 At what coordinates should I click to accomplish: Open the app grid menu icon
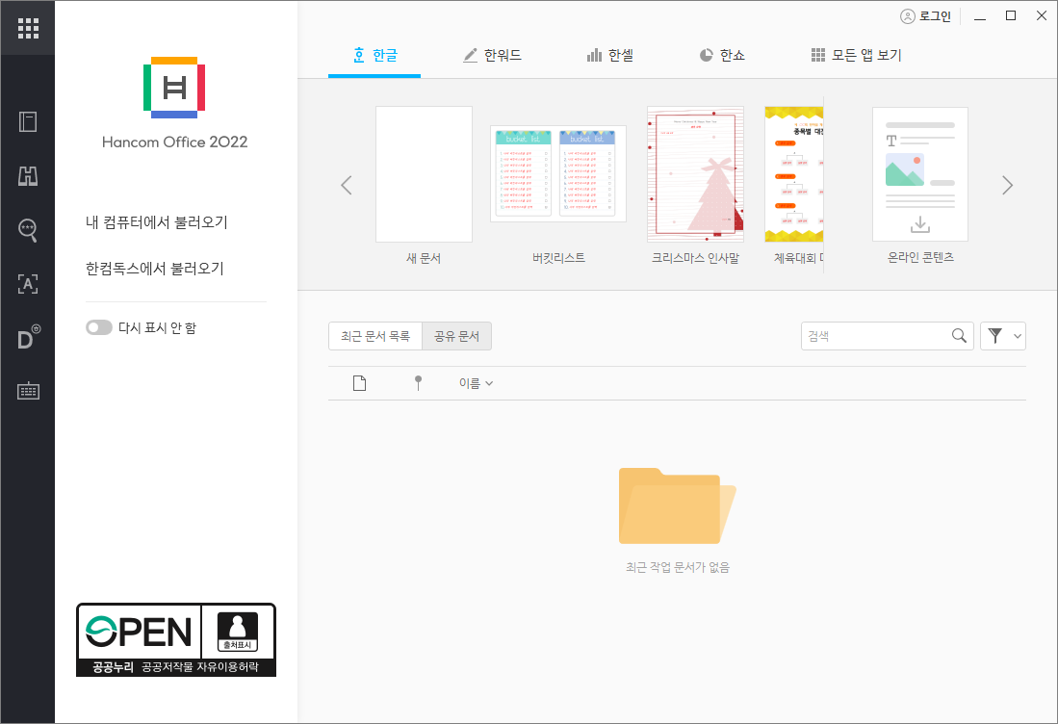(x=28, y=28)
